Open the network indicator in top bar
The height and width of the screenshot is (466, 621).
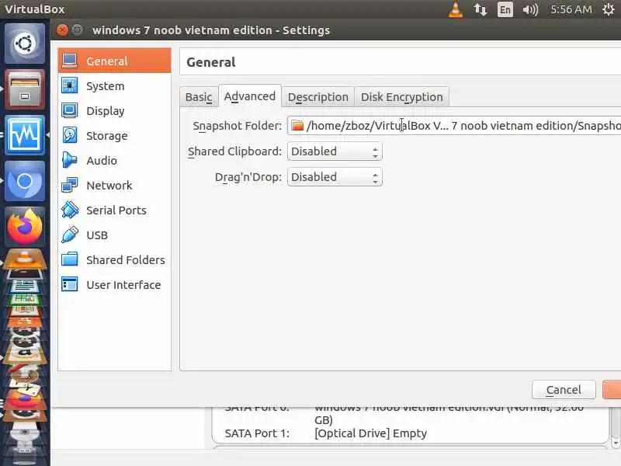480,9
